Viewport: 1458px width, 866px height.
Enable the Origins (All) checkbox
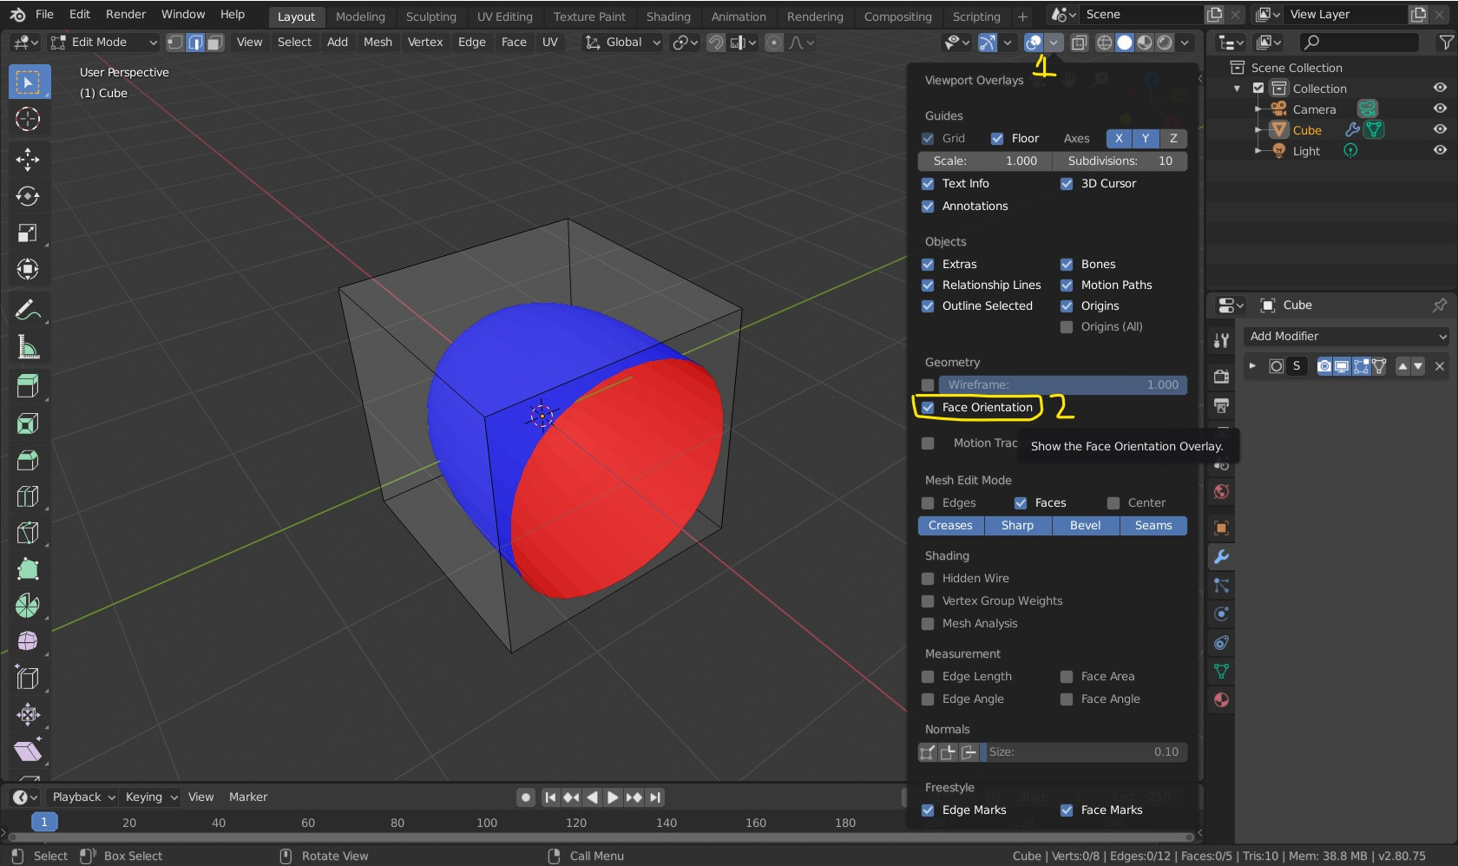pos(1067,327)
